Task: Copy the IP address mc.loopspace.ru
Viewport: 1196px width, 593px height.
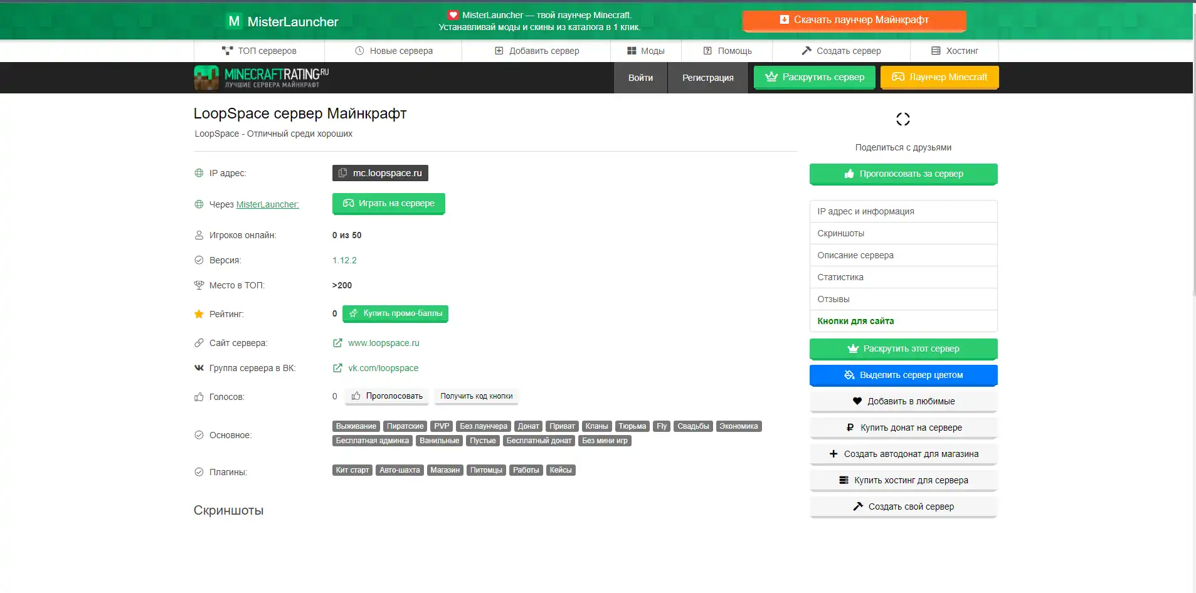Action: (380, 173)
